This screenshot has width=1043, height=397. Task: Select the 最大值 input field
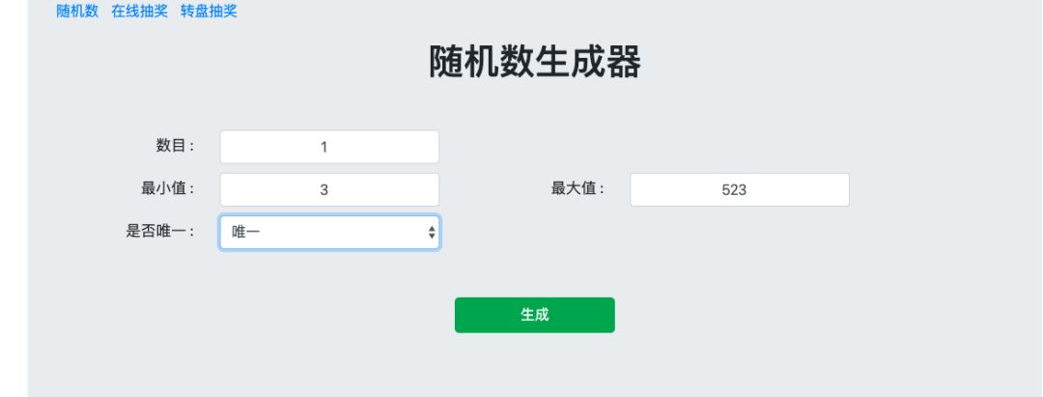[740, 189]
